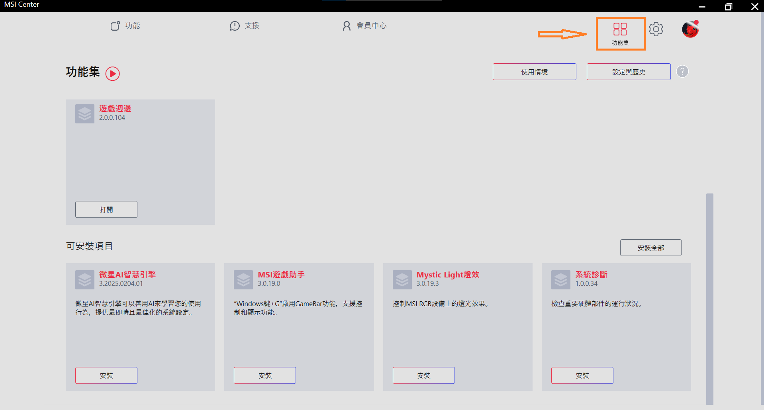Click version text 1.0.0.34

(586, 283)
